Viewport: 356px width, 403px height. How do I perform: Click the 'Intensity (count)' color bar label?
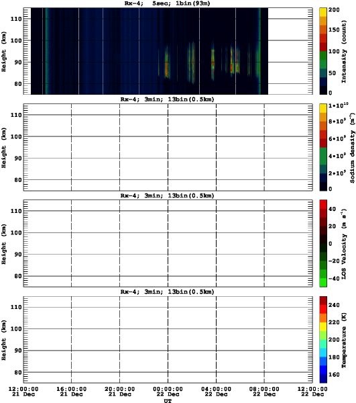pos(344,52)
